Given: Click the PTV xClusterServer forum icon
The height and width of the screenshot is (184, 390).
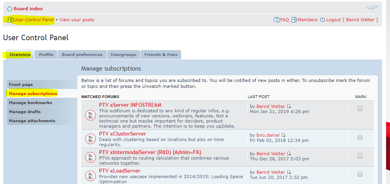Looking at the screenshot, I should click(90, 138).
